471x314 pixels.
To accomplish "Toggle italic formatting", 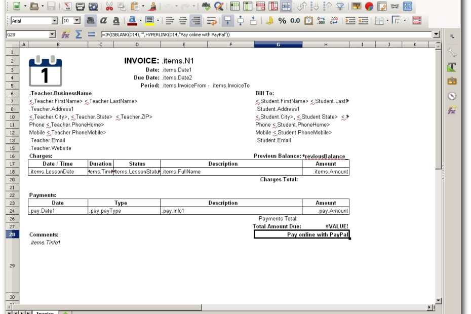I will 103,20.
